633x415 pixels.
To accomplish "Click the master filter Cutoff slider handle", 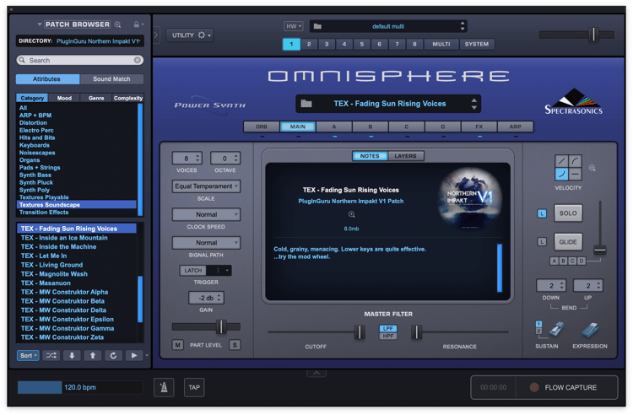I will pos(359,332).
